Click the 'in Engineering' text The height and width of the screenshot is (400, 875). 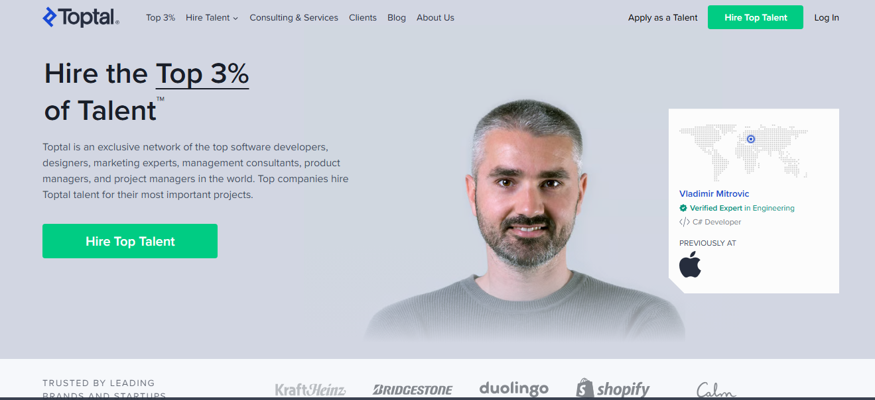click(770, 208)
